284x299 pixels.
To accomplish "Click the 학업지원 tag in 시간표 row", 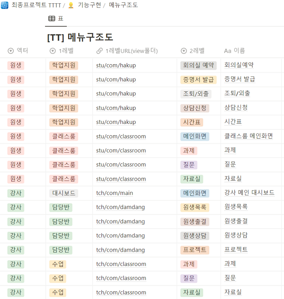I will [64, 122].
